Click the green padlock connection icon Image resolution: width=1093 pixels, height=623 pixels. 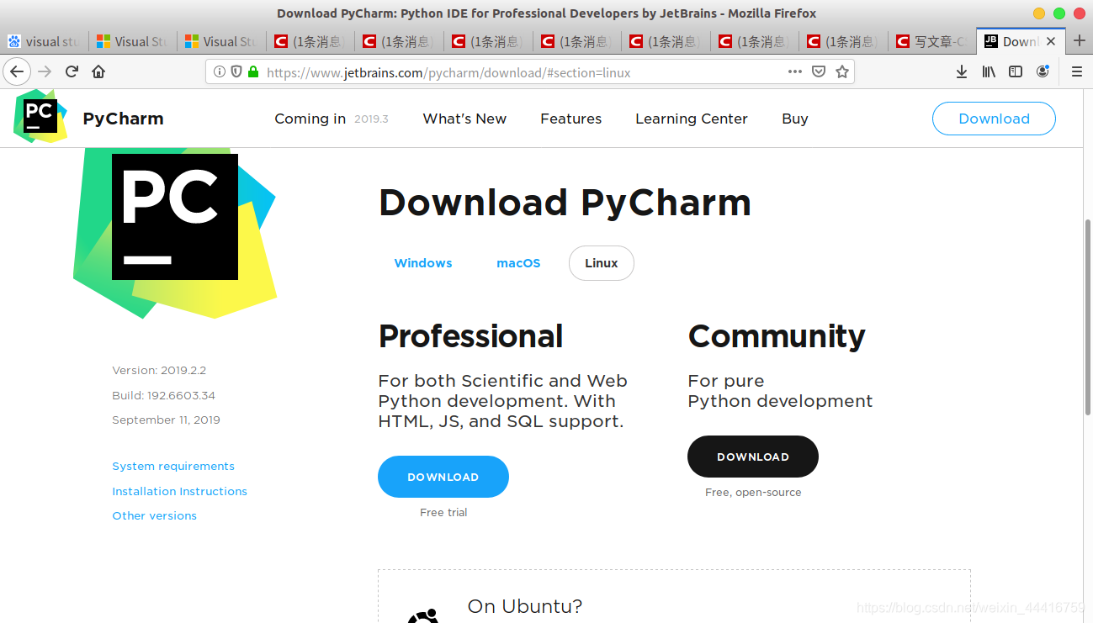[x=252, y=72]
